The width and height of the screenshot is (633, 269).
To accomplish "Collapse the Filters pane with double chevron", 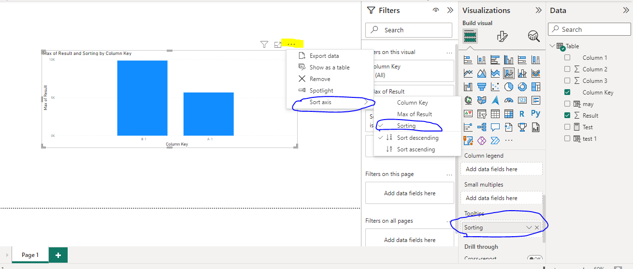I will click(450, 10).
